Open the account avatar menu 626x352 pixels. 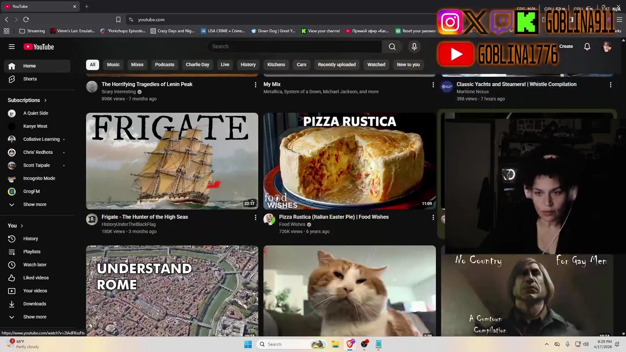point(607,46)
